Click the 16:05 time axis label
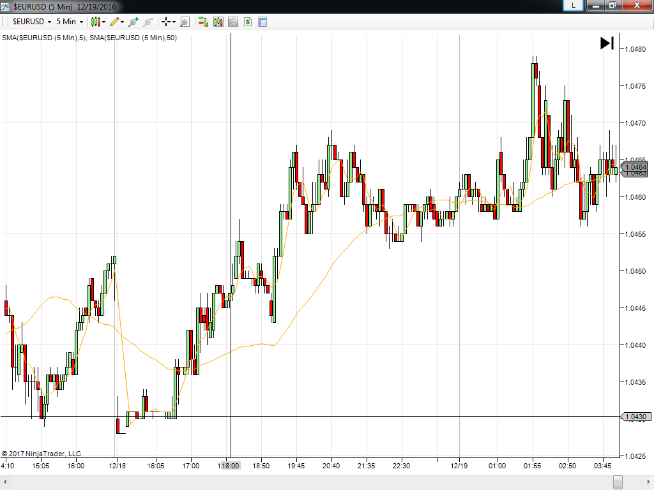 pyautogui.click(x=156, y=466)
